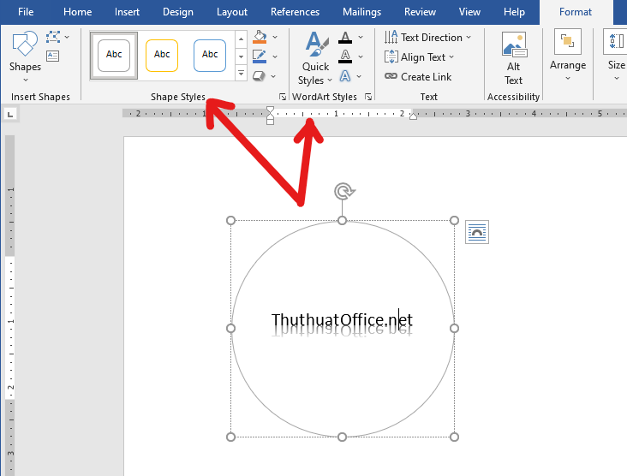The width and height of the screenshot is (627, 476).
Task: Open Quick Styles for WordArt
Action: point(315,58)
